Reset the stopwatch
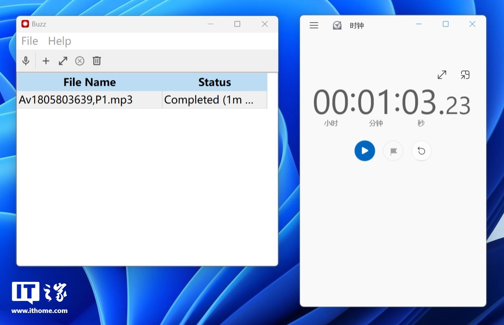Image resolution: width=504 pixels, height=325 pixels. point(421,151)
